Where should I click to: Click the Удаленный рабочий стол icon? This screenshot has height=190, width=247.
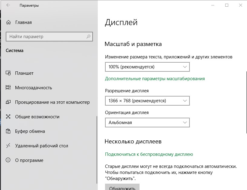(x=8, y=146)
